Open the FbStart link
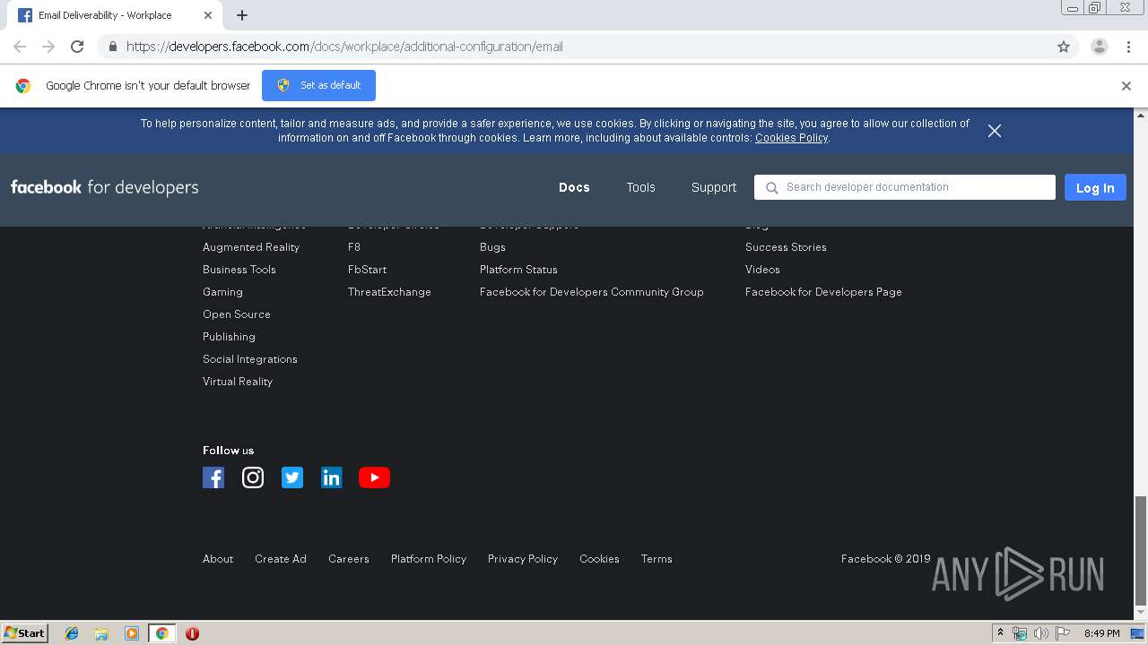The height and width of the screenshot is (645, 1148). click(x=368, y=270)
